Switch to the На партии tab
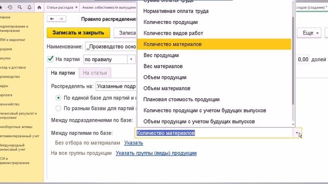This screenshot has height=184, width=328. 63,73
